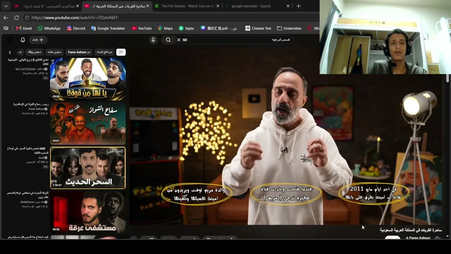Open the Discord bookmark
The height and width of the screenshot is (254, 451).
[76, 28]
